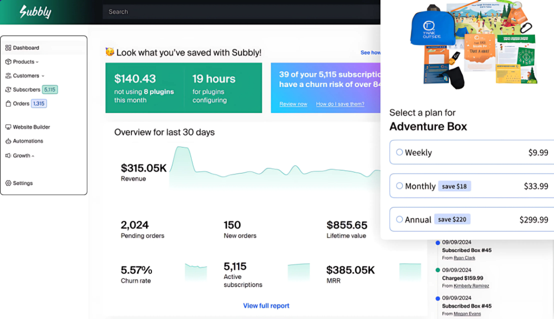Click the party emoji beside savings heading
554x319 pixels.
click(110, 52)
